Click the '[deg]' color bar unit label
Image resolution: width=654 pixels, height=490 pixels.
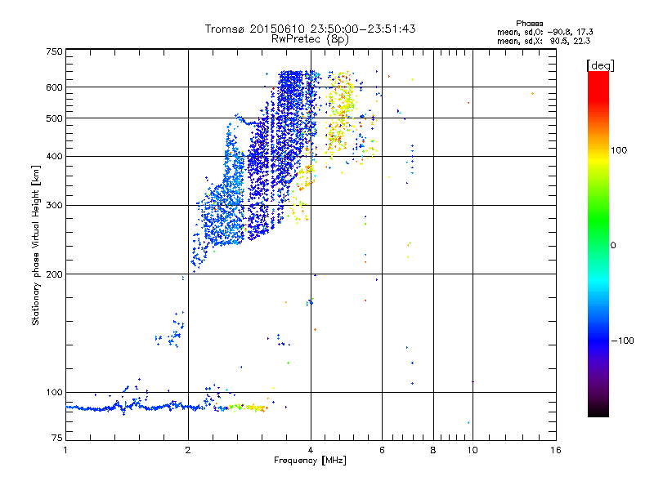point(600,65)
